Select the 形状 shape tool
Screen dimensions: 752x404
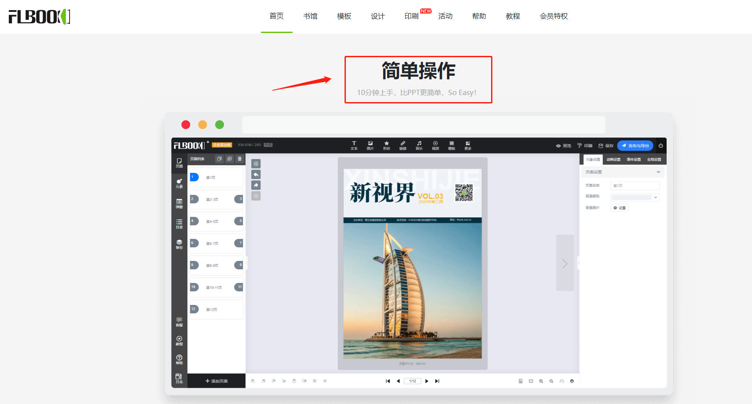(386, 146)
